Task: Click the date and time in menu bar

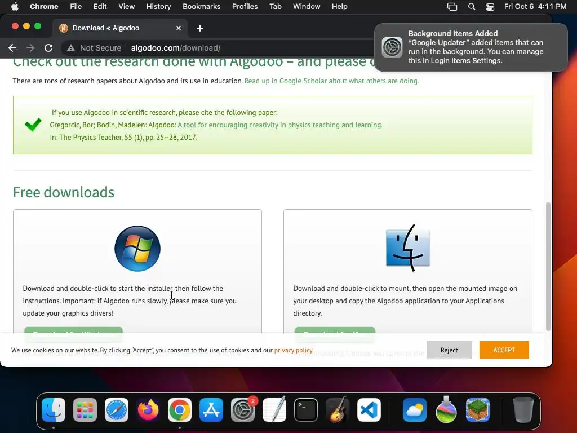Action: point(535,6)
